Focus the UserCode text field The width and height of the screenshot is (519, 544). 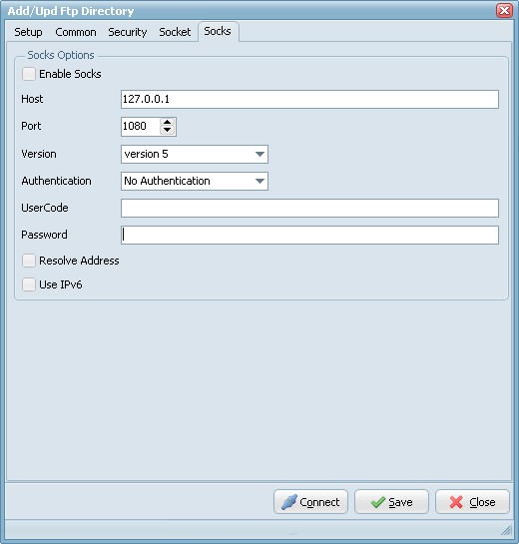(309, 209)
